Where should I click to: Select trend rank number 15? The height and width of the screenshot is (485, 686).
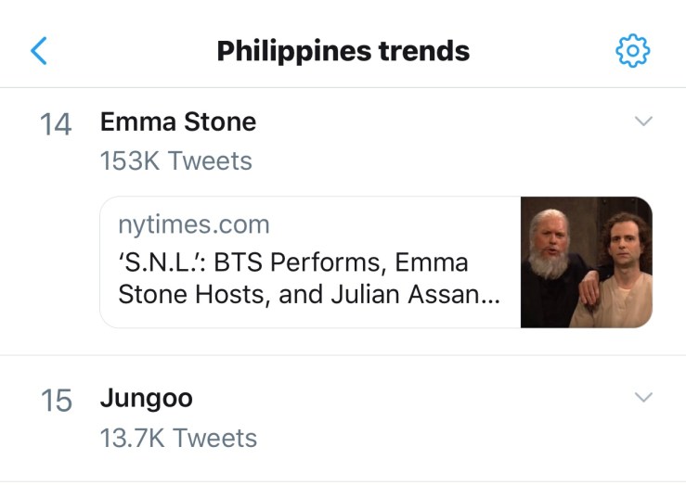(56, 401)
